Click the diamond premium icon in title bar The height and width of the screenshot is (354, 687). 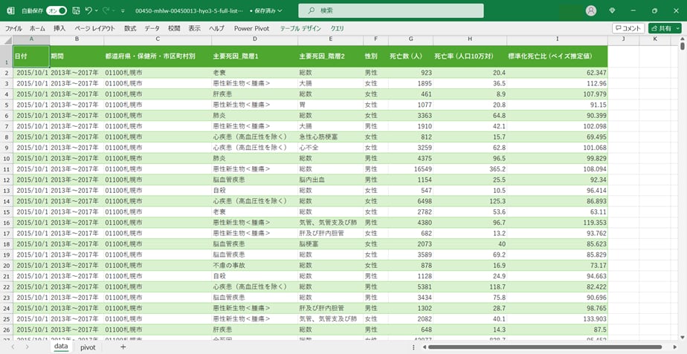coord(612,10)
